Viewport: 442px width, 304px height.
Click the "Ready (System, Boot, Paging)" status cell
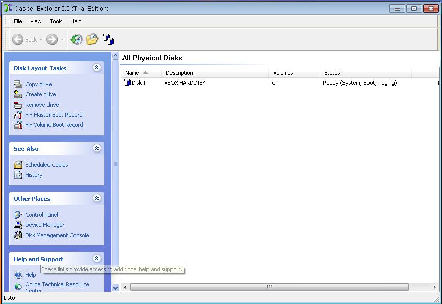[x=360, y=83]
